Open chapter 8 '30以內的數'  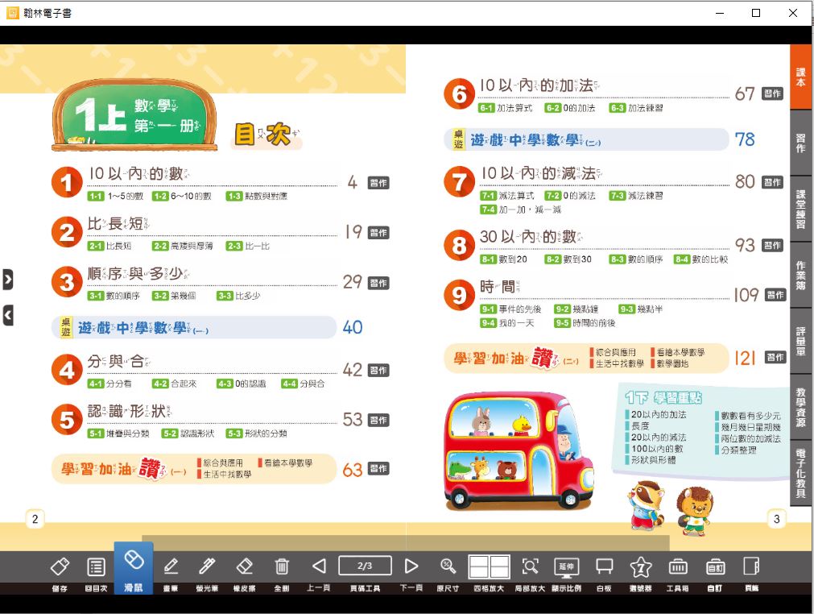531,236
